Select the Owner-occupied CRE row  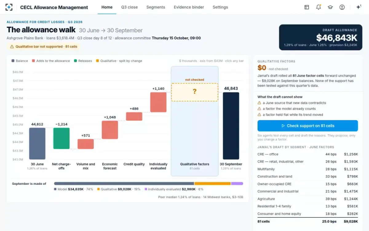click(x=307, y=184)
